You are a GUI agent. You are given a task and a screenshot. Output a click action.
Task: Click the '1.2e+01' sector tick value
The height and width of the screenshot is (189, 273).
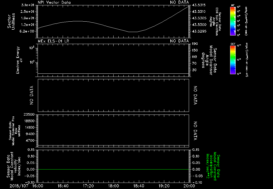click(x=28, y=25)
